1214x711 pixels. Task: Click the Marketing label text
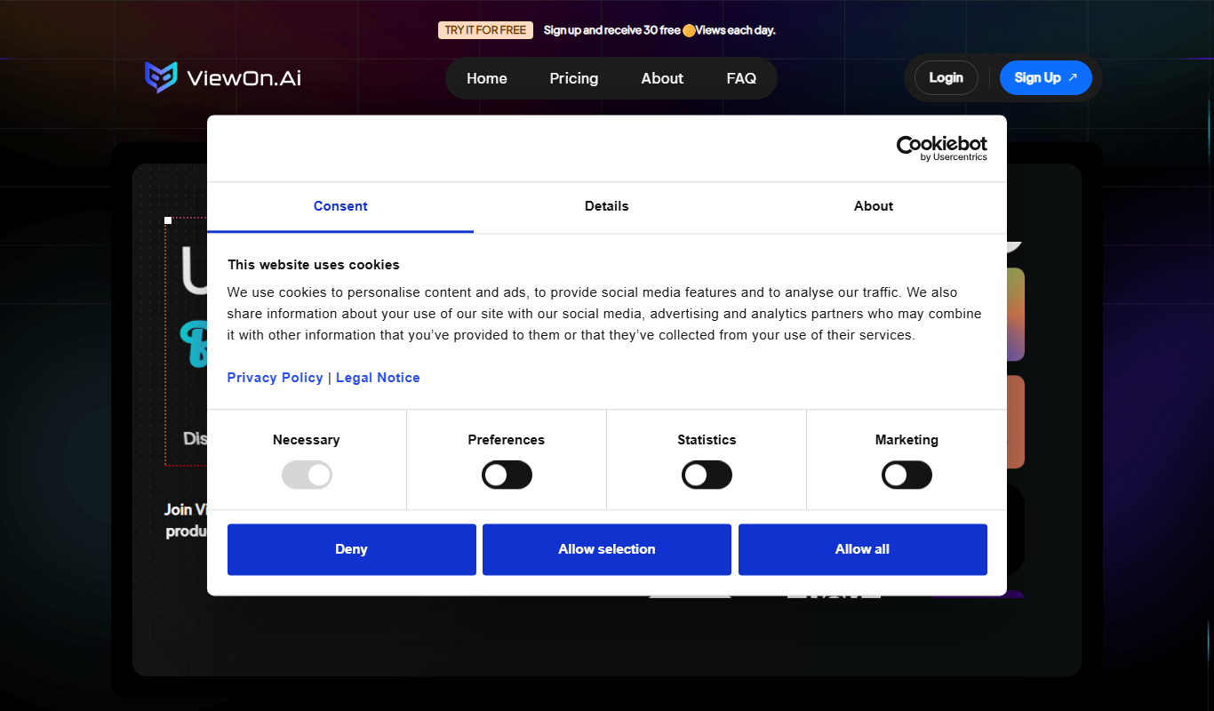[907, 440]
